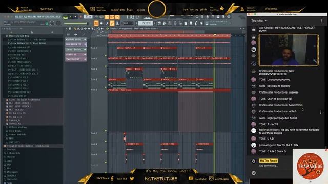Viewport: 328px width, 184px height.
Task: Click the save project floppy icon
Action: 218,17
